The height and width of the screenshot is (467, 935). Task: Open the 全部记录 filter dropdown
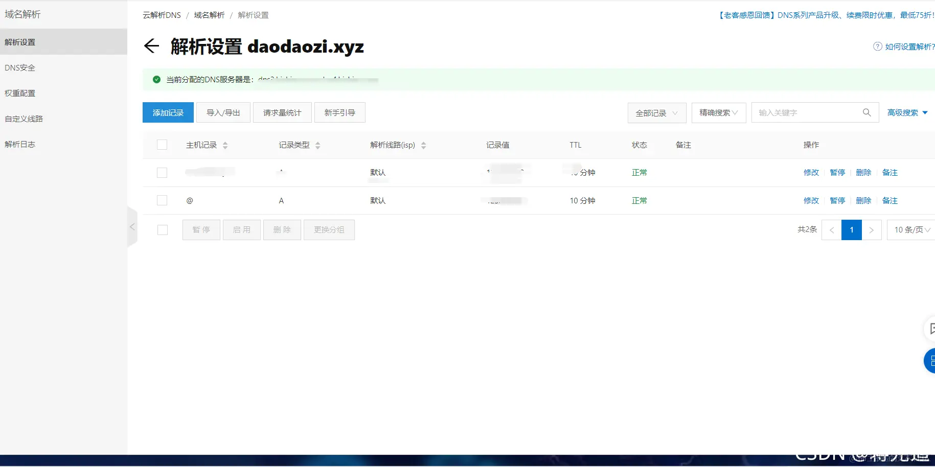(x=656, y=113)
